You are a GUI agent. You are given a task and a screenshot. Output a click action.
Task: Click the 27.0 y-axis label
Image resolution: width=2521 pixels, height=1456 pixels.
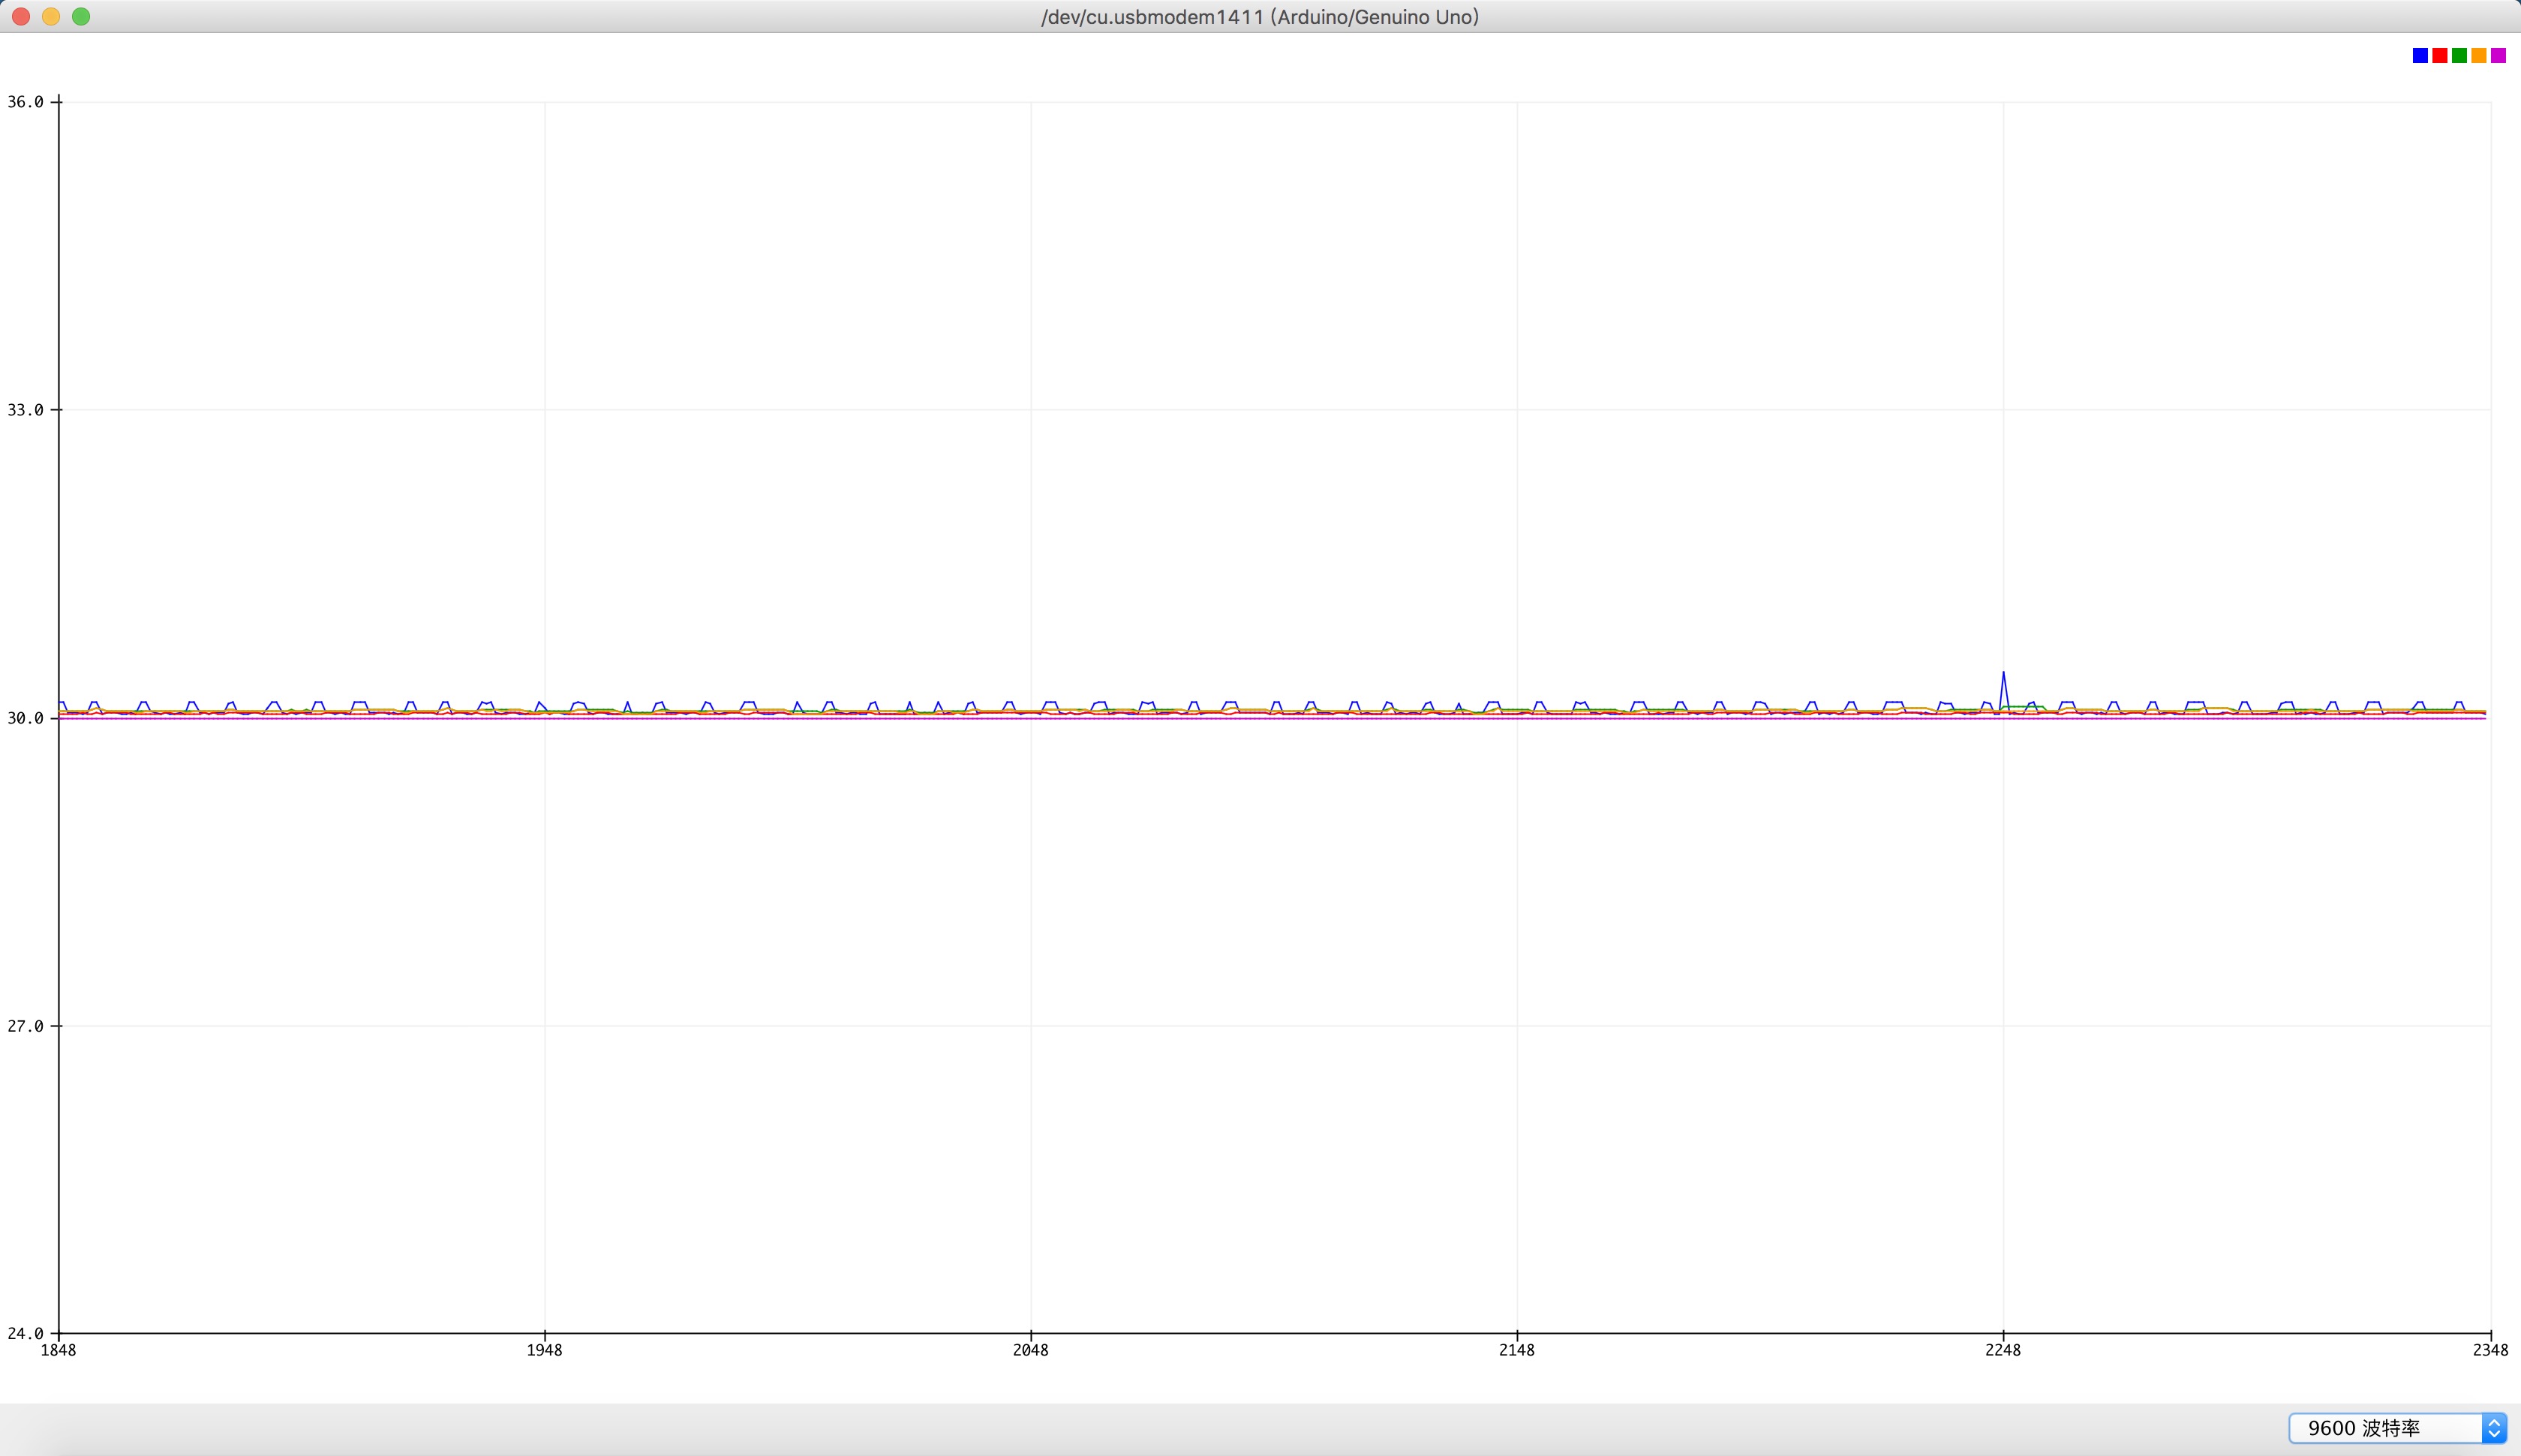coord(25,1026)
